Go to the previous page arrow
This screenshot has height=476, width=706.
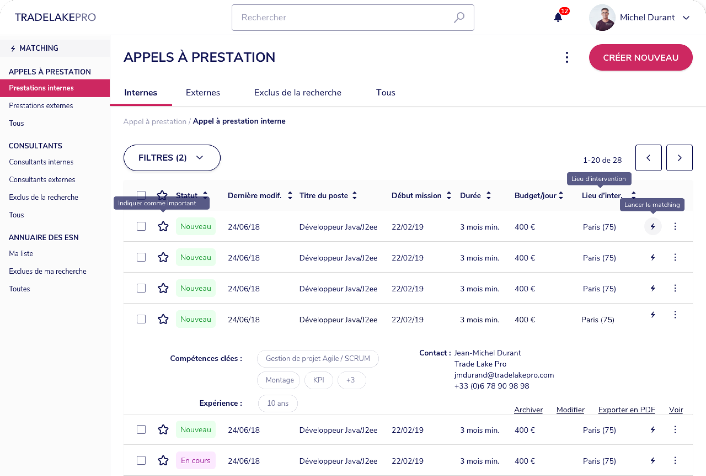point(648,158)
